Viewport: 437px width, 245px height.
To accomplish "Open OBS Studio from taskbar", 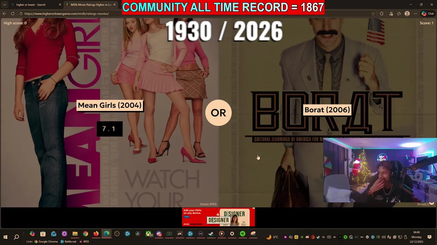I will pos(117,234).
